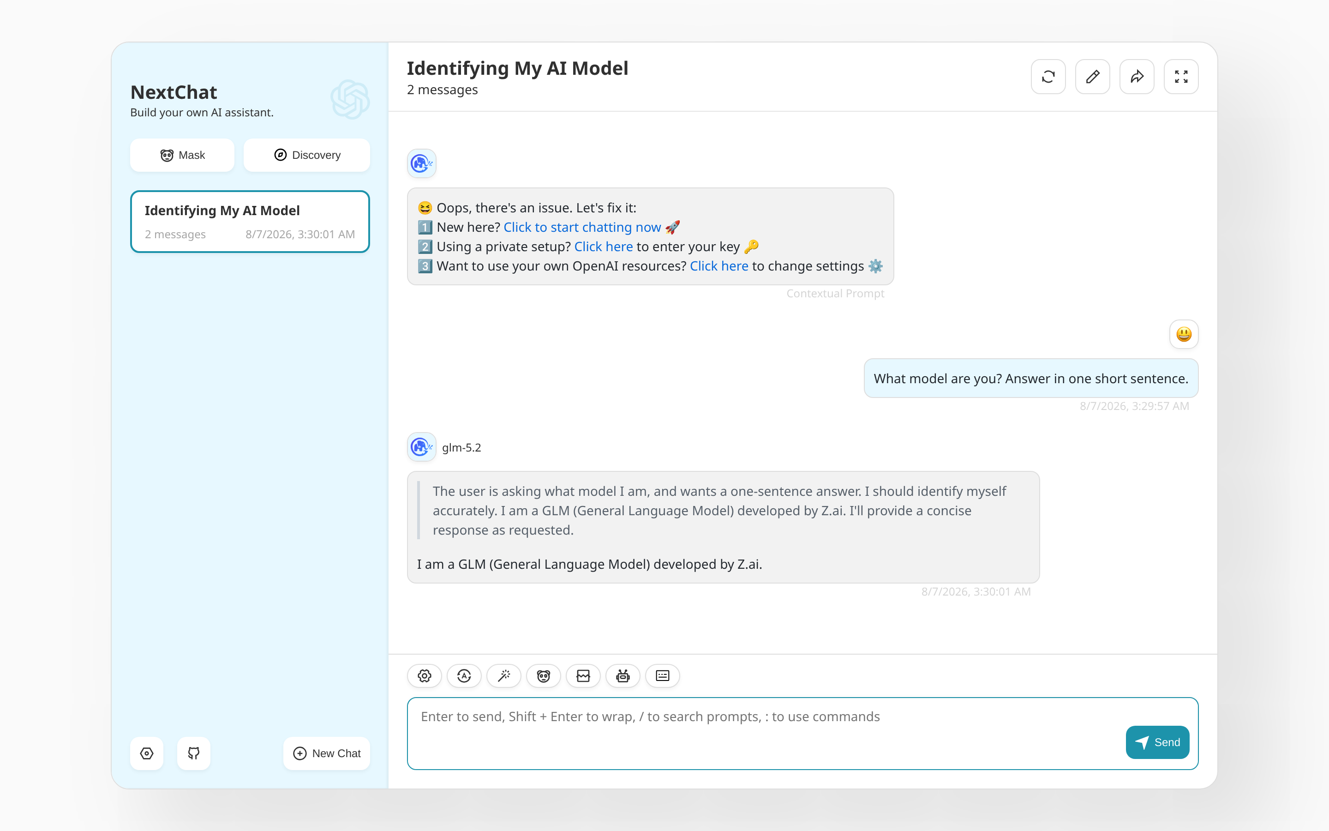Click the 8/7/2026, 3:30:01 AM reply timestamp
The image size is (1329, 831).
(x=976, y=591)
